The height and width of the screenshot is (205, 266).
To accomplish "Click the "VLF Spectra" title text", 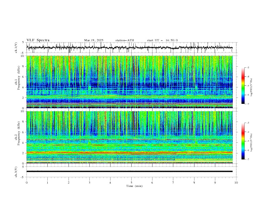I will click(38, 40).
